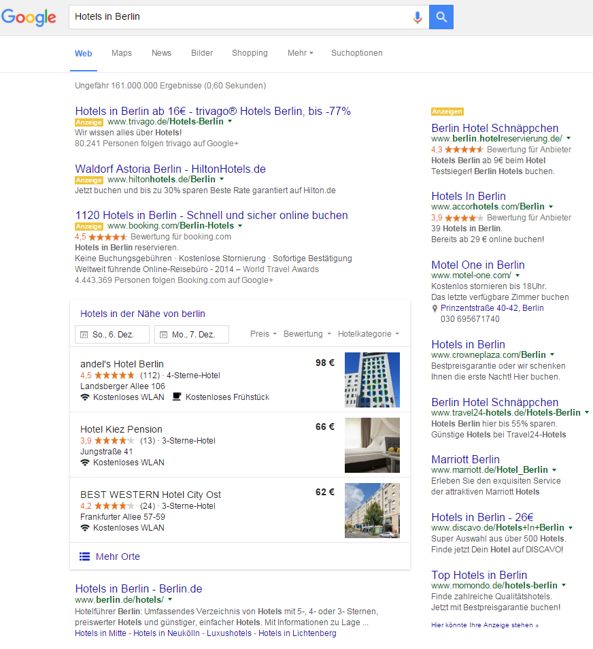Open the News tab
593x649 pixels.
coord(161,53)
